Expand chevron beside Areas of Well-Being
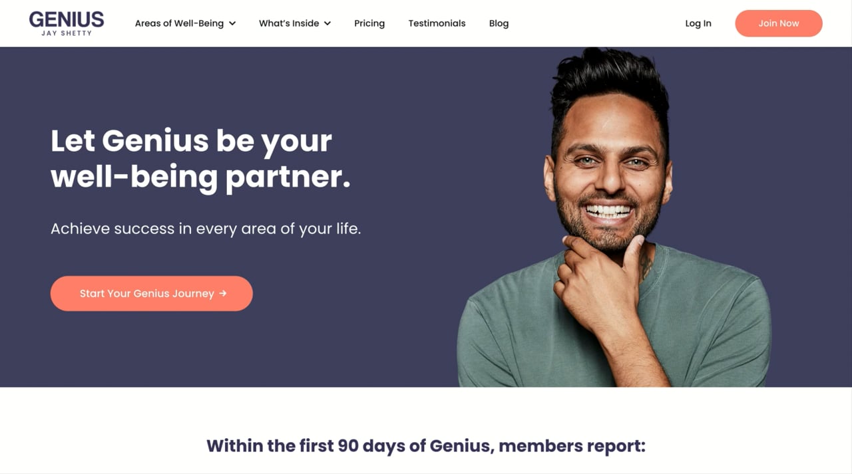852x474 pixels. click(x=232, y=23)
